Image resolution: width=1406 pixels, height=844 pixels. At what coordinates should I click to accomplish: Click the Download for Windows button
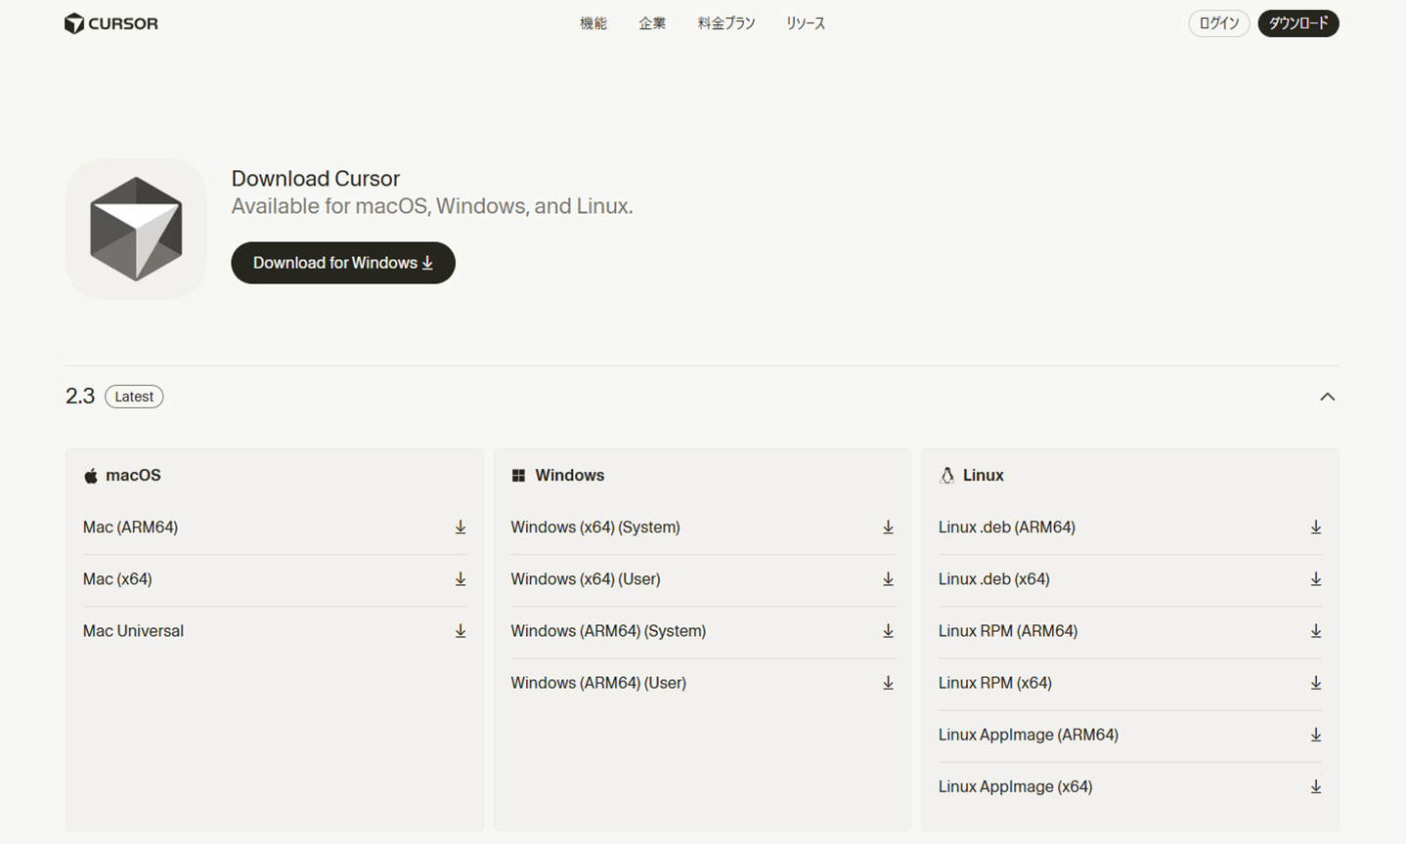tap(343, 263)
